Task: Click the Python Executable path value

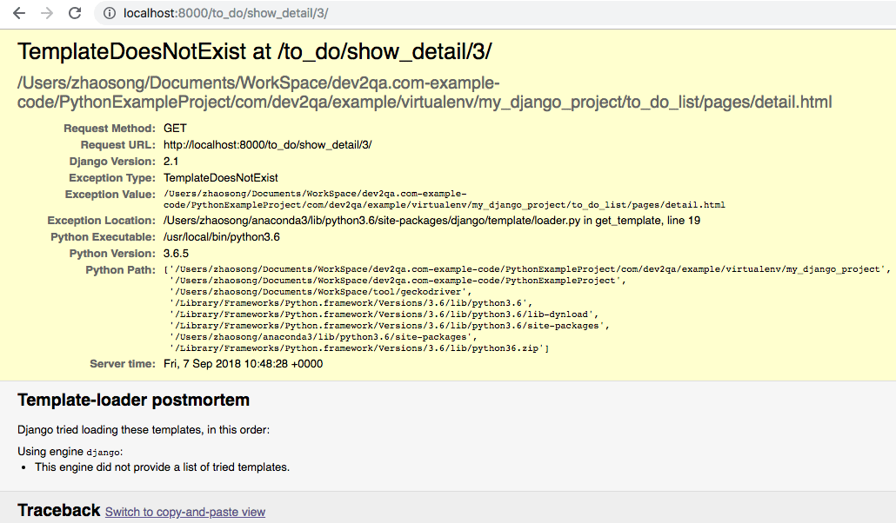Action: coord(222,237)
